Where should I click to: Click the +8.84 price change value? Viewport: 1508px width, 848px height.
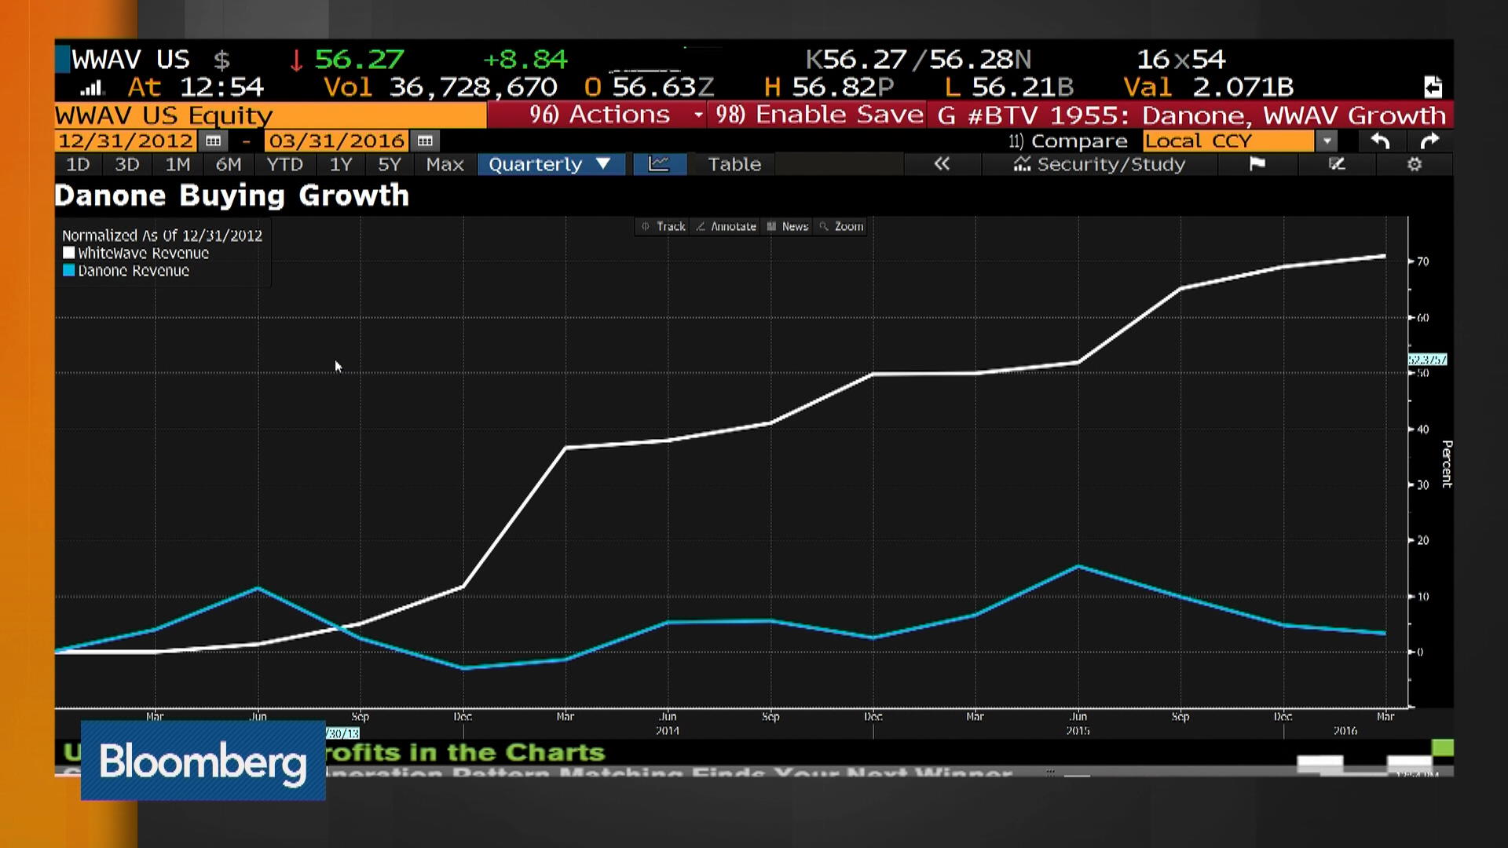(x=525, y=60)
